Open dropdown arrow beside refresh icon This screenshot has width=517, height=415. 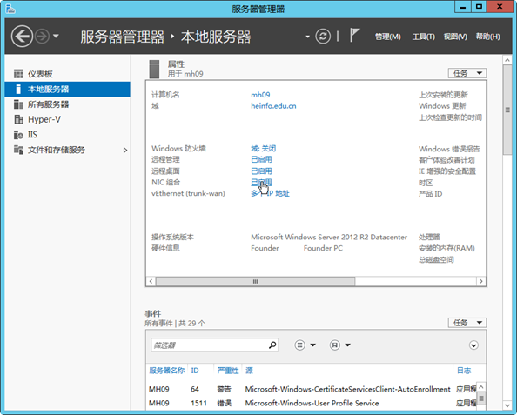[307, 37]
